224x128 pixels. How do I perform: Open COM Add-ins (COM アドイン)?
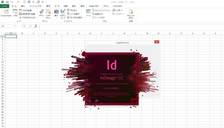pos(48,14)
